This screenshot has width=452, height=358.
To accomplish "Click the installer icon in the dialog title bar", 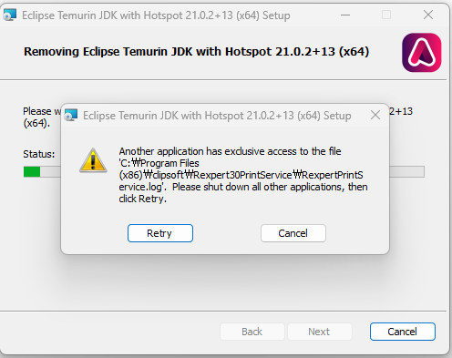I will pos(71,115).
